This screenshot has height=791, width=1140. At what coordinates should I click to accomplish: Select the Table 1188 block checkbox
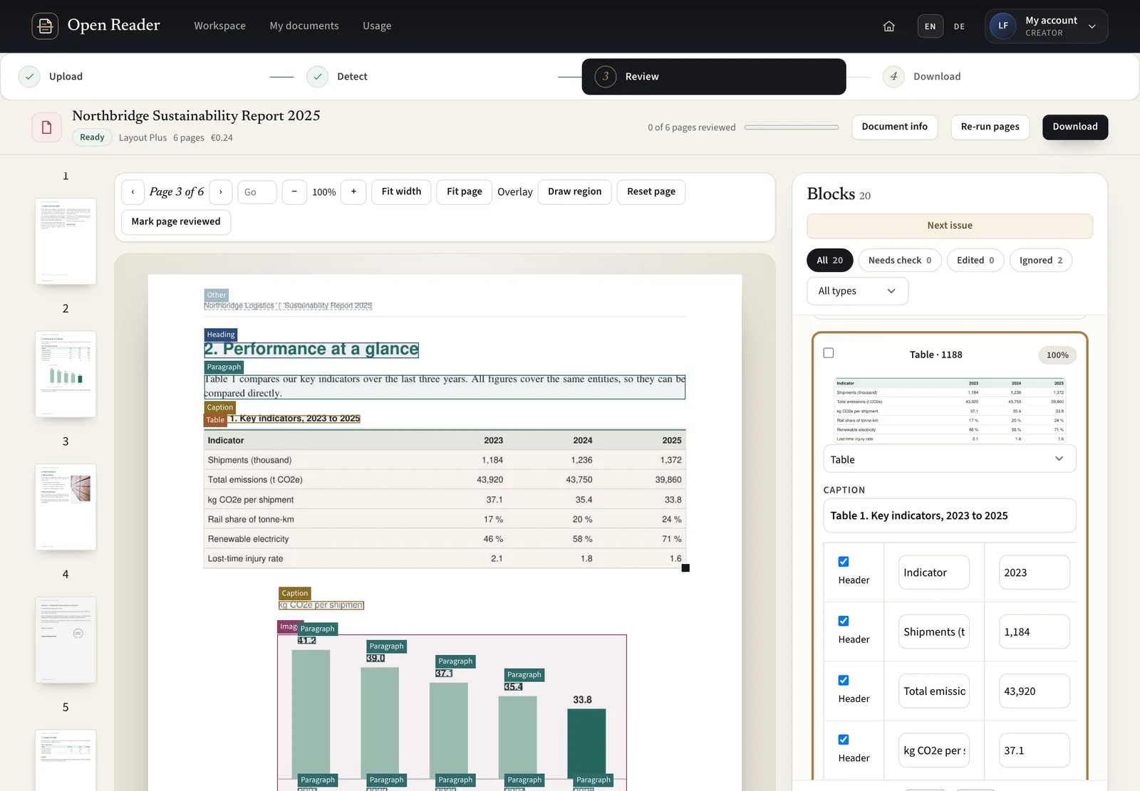click(829, 353)
